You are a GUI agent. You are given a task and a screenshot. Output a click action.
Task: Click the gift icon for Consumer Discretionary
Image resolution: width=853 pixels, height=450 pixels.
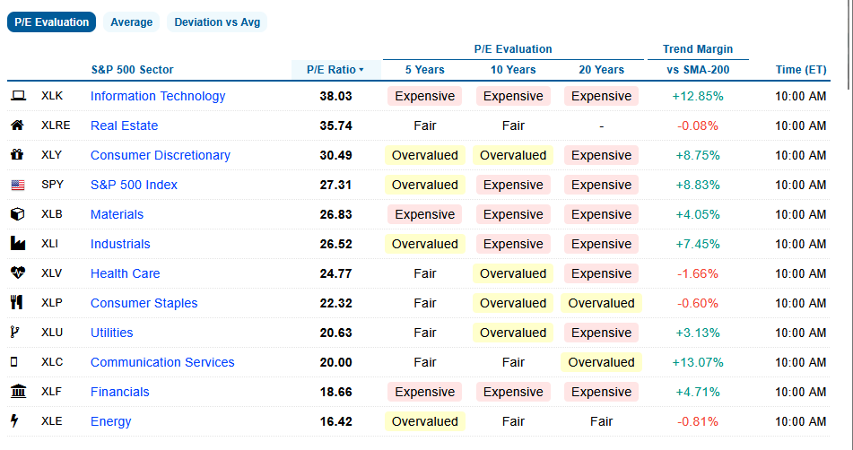point(17,155)
